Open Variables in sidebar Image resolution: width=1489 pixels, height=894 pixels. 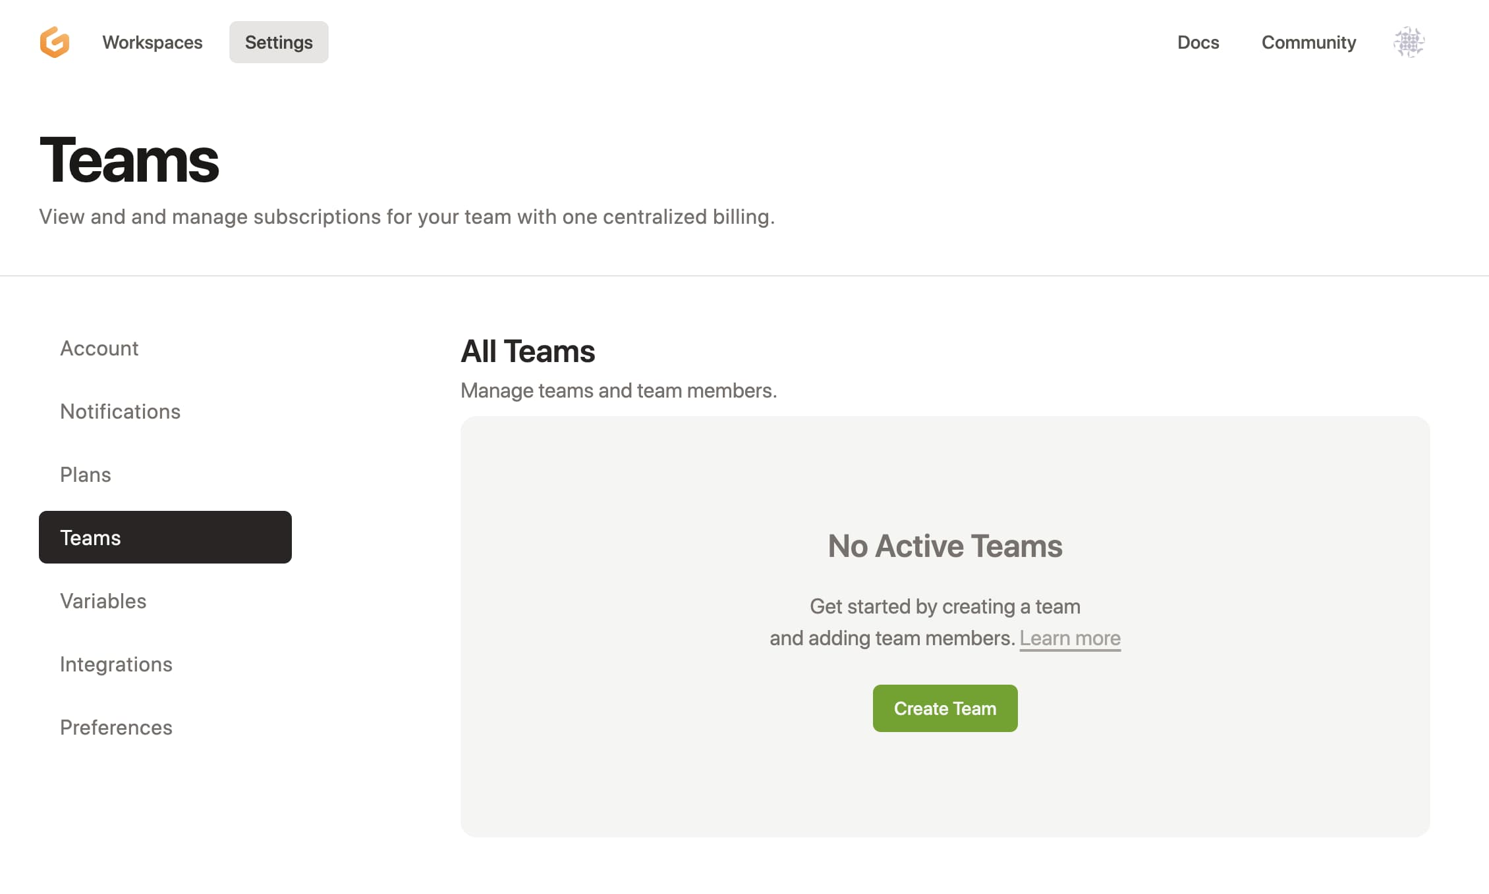coord(165,601)
